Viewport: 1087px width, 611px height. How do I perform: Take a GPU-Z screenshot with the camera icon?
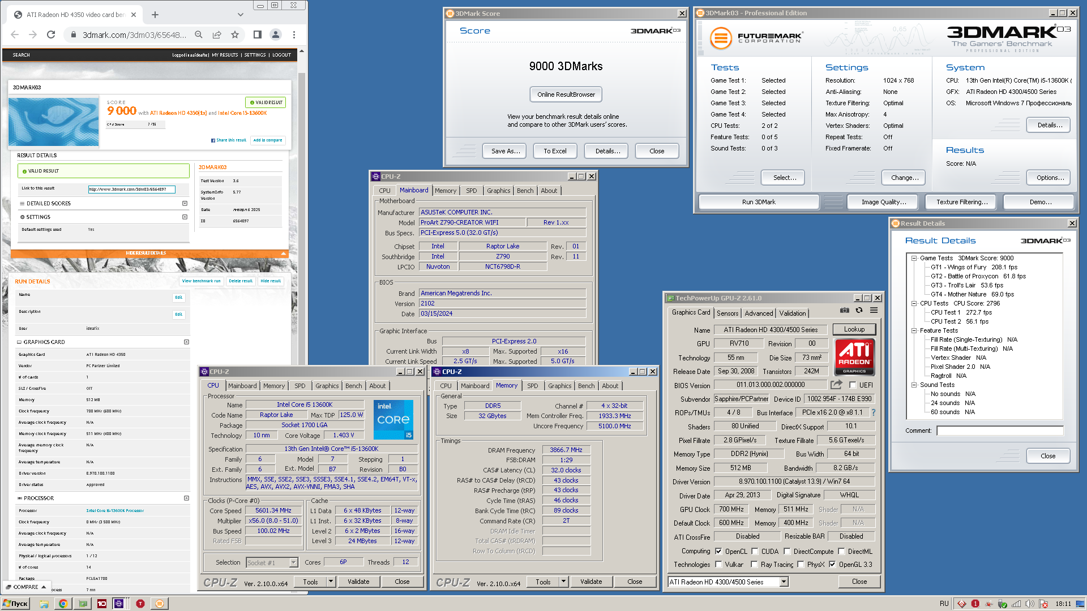844,311
